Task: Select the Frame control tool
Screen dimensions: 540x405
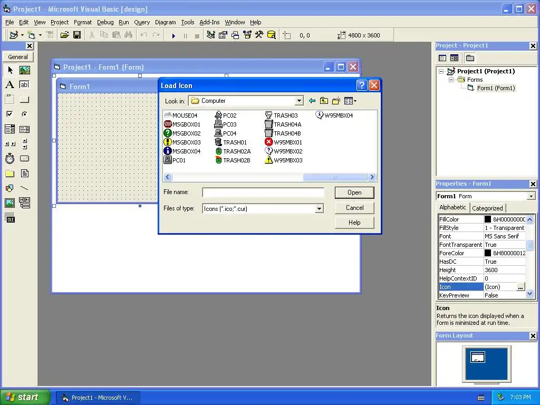Action: [10, 100]
